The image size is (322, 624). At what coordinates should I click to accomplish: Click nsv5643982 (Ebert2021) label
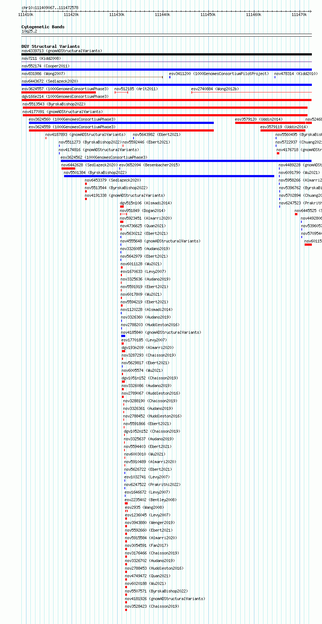click(157, 134)
